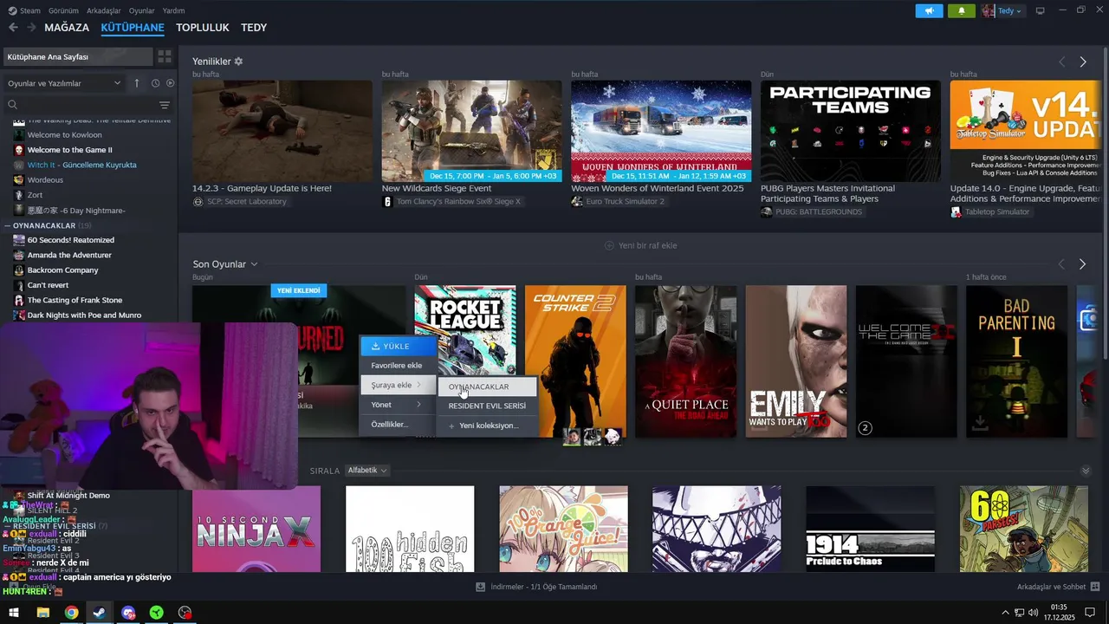Select Backroom Company entry

tap(62, 270)
